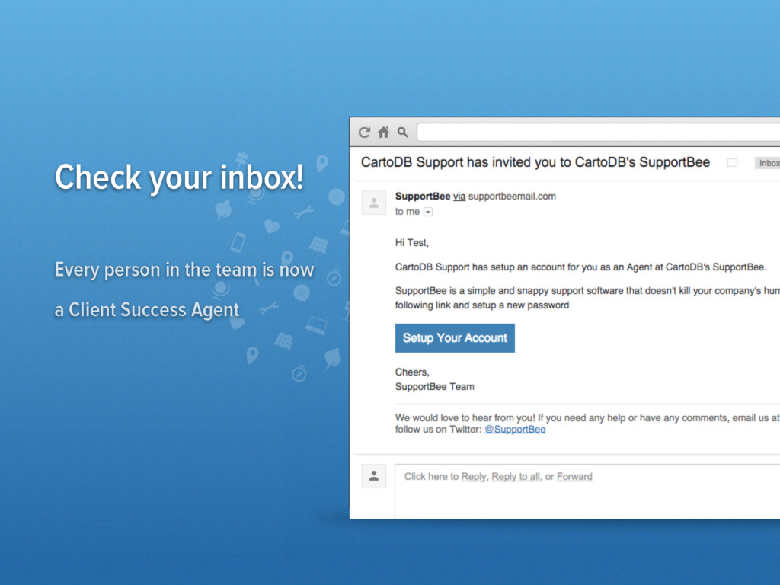This screenshot has height=585, width=780.
Task: Click the supportbeemail.com sender domain
Action: coord(512,197)
